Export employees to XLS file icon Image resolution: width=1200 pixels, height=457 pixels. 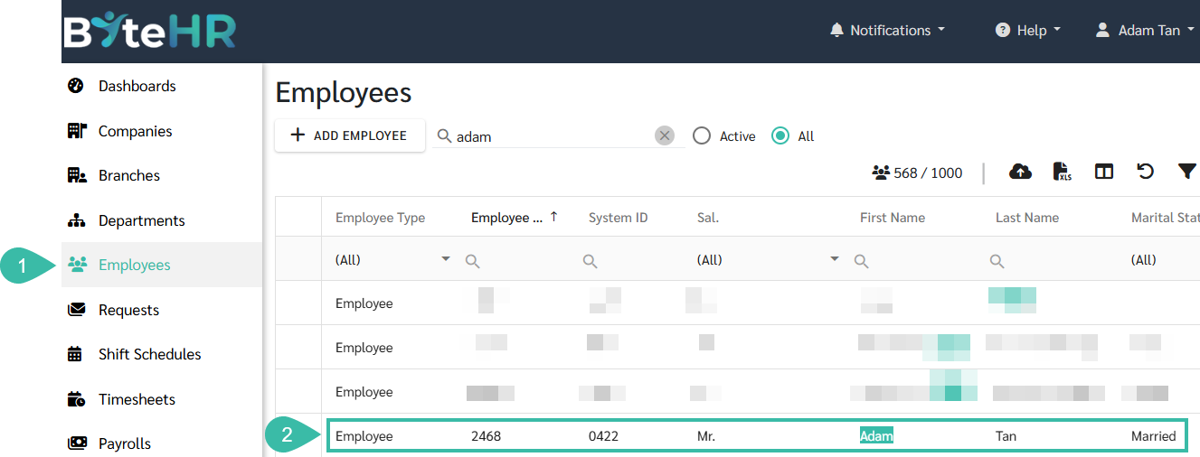[x=1063, y=172]
